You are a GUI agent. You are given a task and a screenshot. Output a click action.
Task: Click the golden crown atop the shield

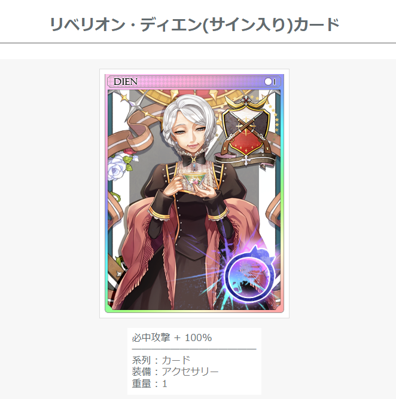(x=245, y=102)
